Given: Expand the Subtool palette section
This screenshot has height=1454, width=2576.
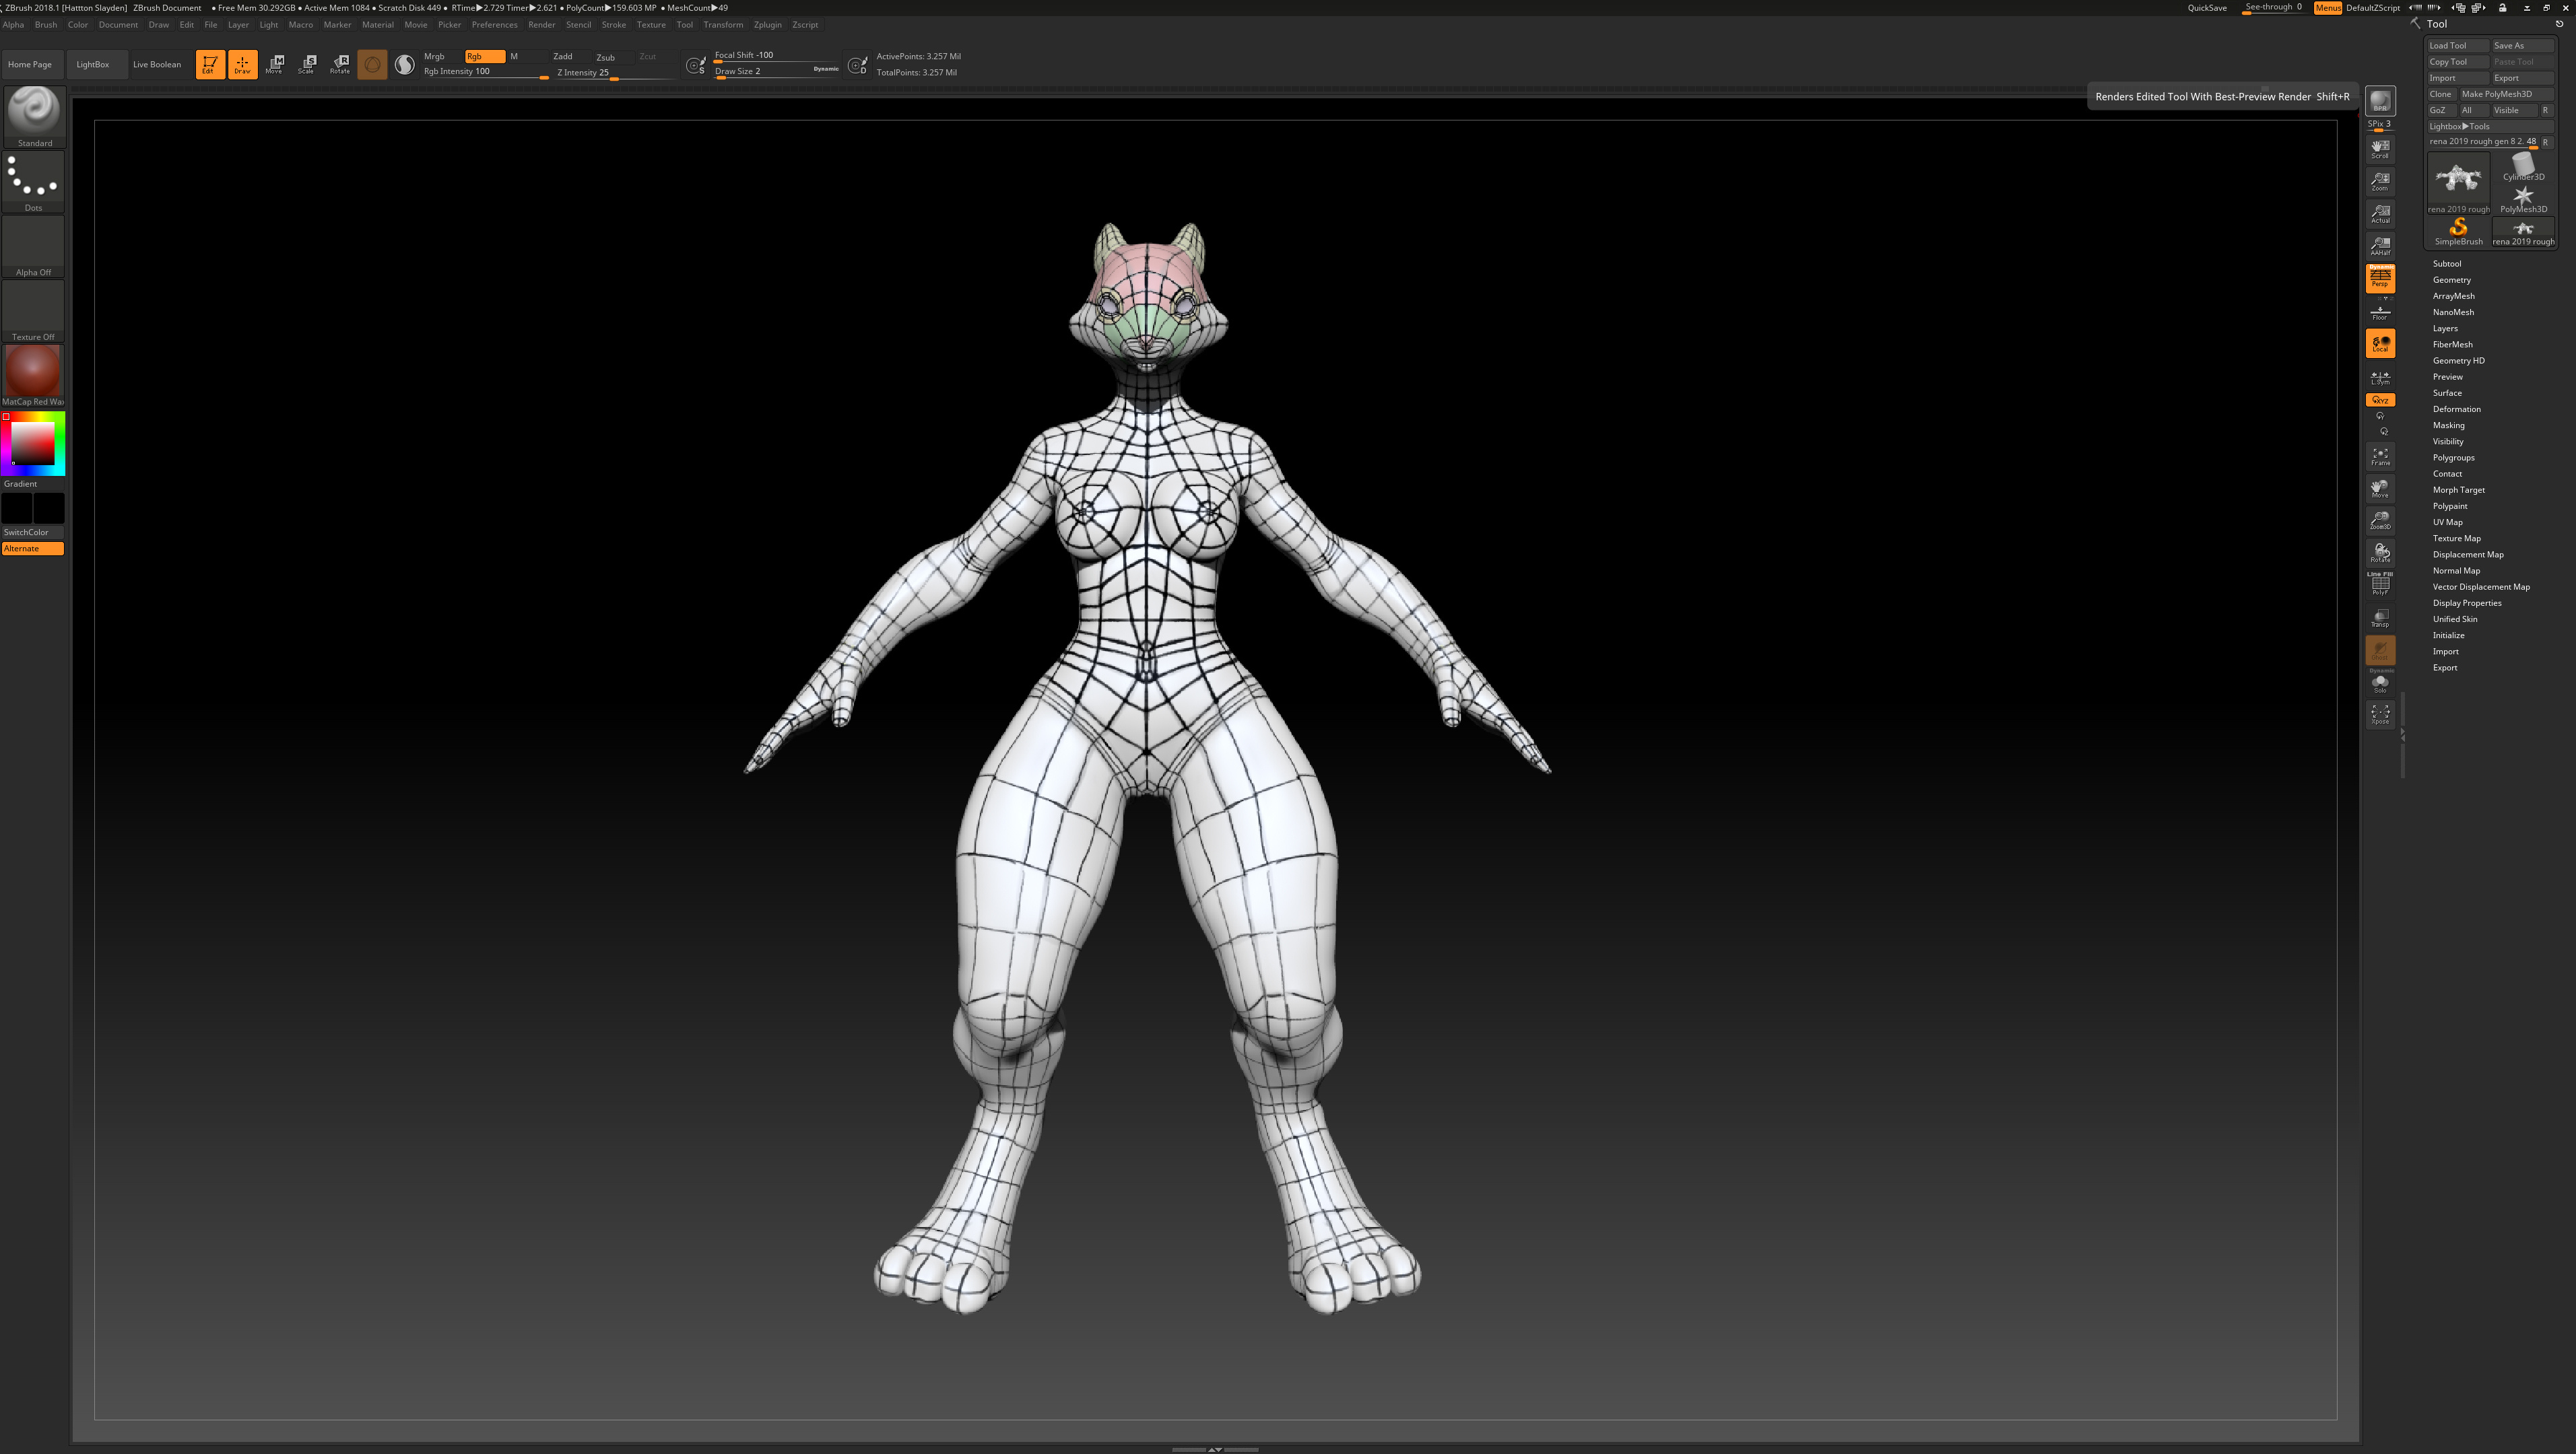Looking at the screenshot, I should pos(2446,264).
